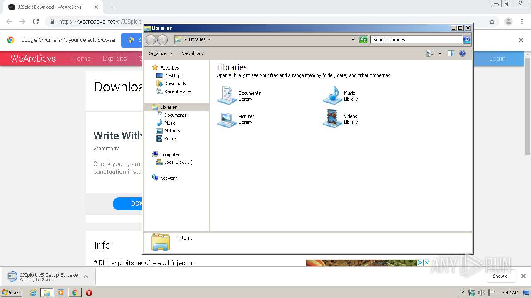Open the Videos library icon
Screen dimensions: 531x298
pos(332,119)
